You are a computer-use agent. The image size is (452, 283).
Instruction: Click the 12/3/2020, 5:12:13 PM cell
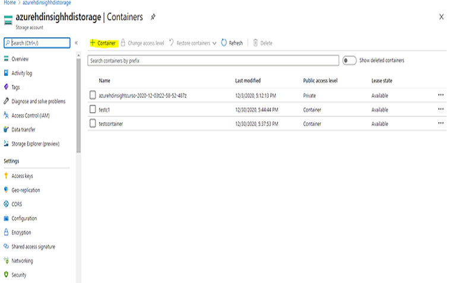(255, 96)
